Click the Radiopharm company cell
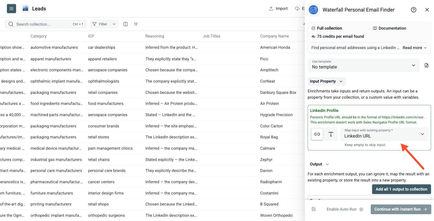Screen dimensions: 434x221 point(271,182)
